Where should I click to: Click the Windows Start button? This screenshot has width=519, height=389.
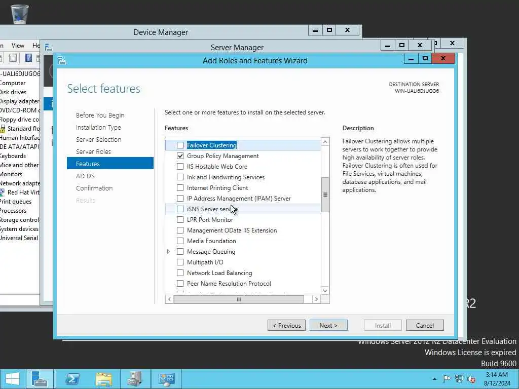pyautogui.click(x=13, y=379)
